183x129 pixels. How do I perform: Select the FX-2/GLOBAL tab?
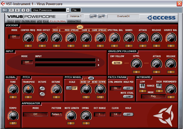[58, 21]
